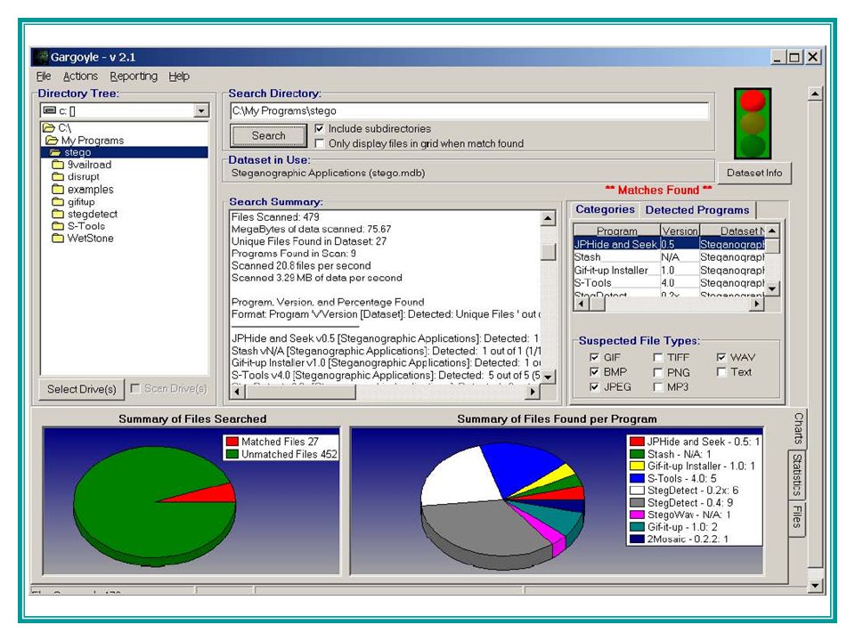Click Detected Programs list scroll down arrow

click(772, 288)
